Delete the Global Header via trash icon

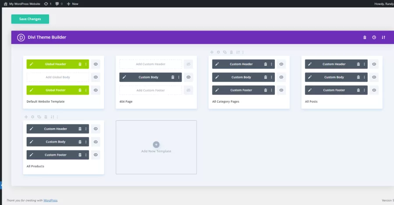point(80,64)
